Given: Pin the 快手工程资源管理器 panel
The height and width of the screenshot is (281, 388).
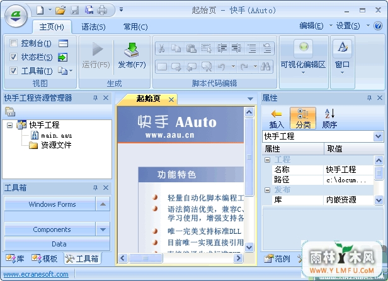Looking at the screenshot, I should click(x=95, y=98).
